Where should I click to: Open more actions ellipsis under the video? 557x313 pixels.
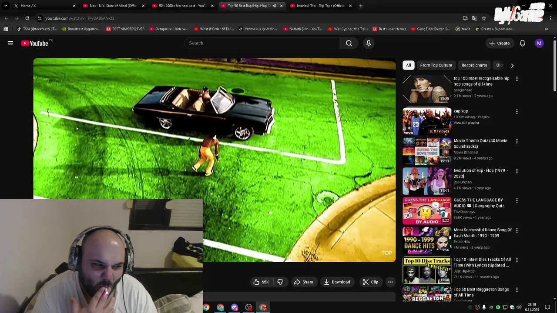(x=390, y=282)
